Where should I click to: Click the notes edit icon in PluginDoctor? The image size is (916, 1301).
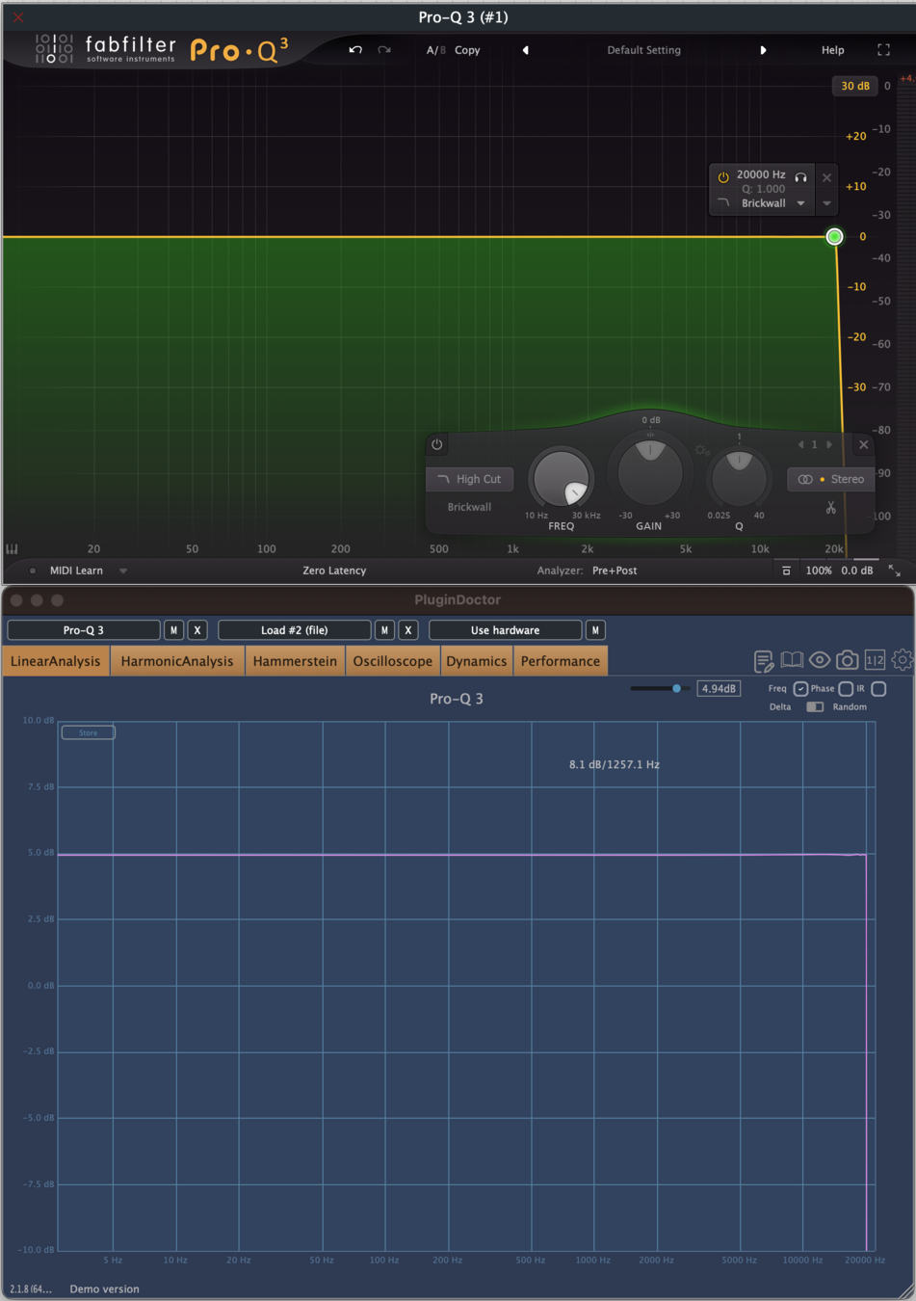tap(764, 660)
